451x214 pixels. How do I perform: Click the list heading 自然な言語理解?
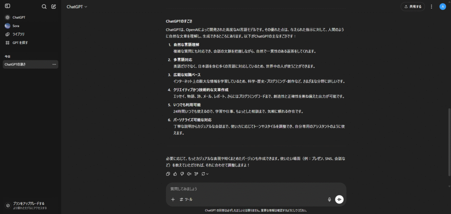click(186, 44)
